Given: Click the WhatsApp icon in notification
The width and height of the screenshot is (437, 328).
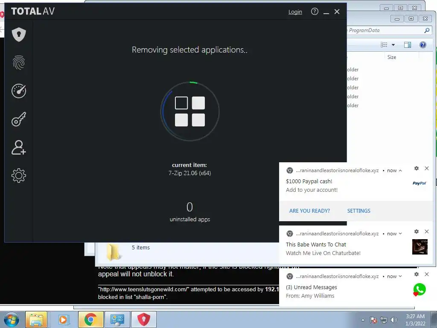Looking at the screenshot, I should (420, 290).
